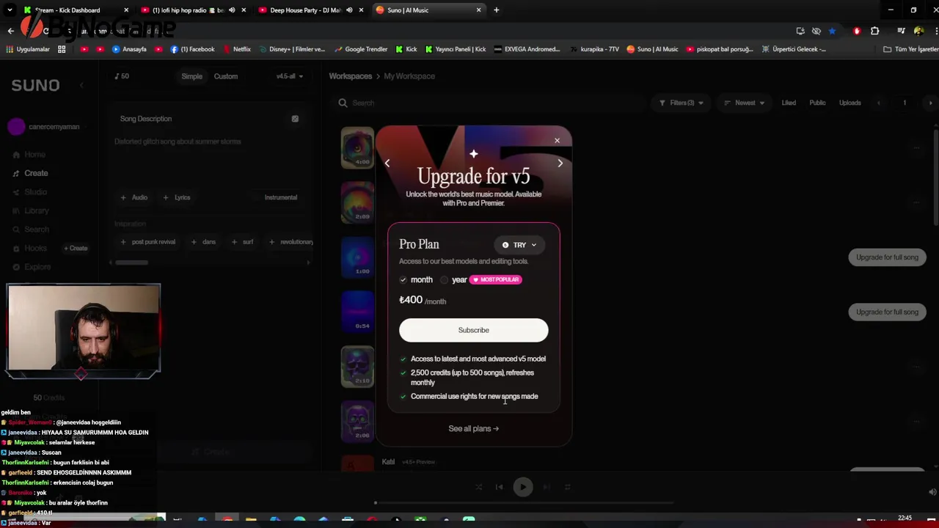Add surf inspiration tag
The width and height of the screenshot is (939, 528).
click(242, 242)
